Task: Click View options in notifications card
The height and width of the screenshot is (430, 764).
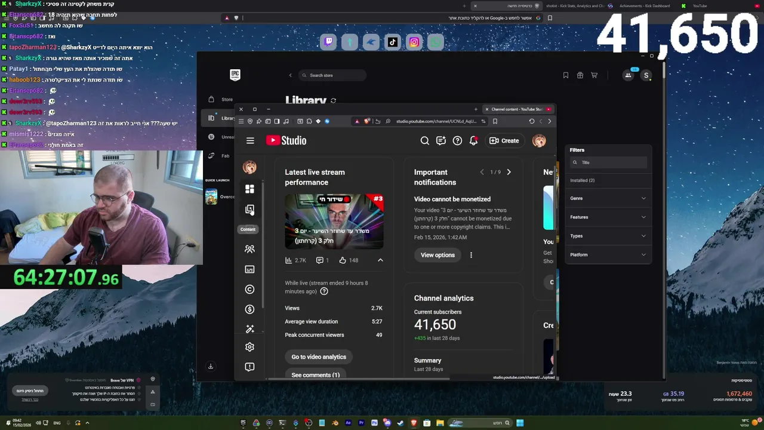Action: tap(438, 255)
